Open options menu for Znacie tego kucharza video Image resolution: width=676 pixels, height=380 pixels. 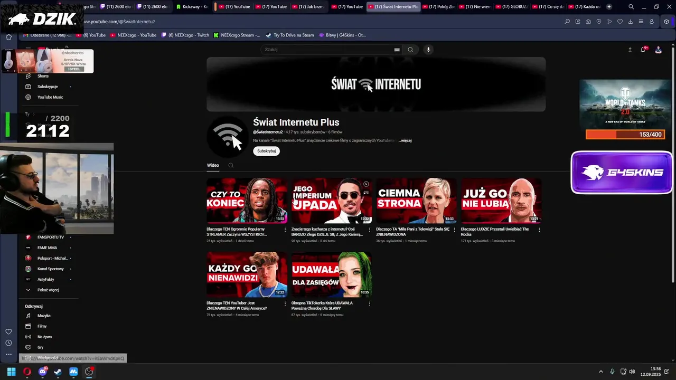click(370, 230)
